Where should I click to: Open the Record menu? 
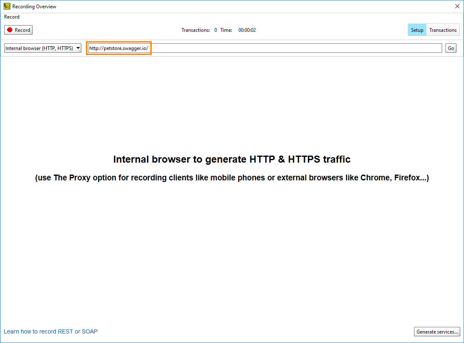tap(12, 17)
